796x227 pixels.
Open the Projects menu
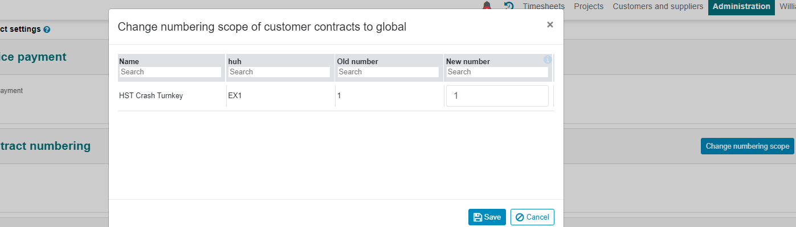pyautogui.click(x=589, y=6)
